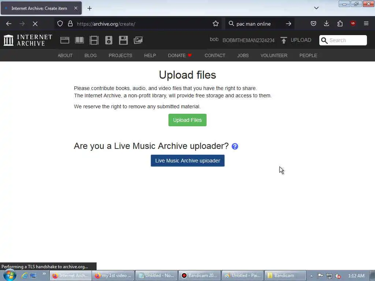The height and width of the screenshot is (281, 375).
Task: Click the Upload arrow icon in header
Action: click(284, 40)
